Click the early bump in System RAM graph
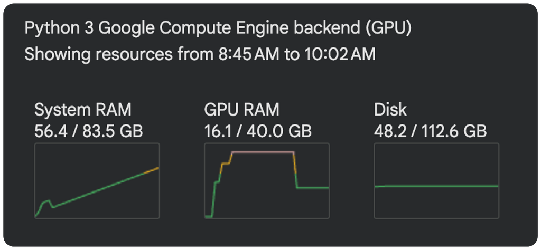541x250 pixels. click(47, 203)
